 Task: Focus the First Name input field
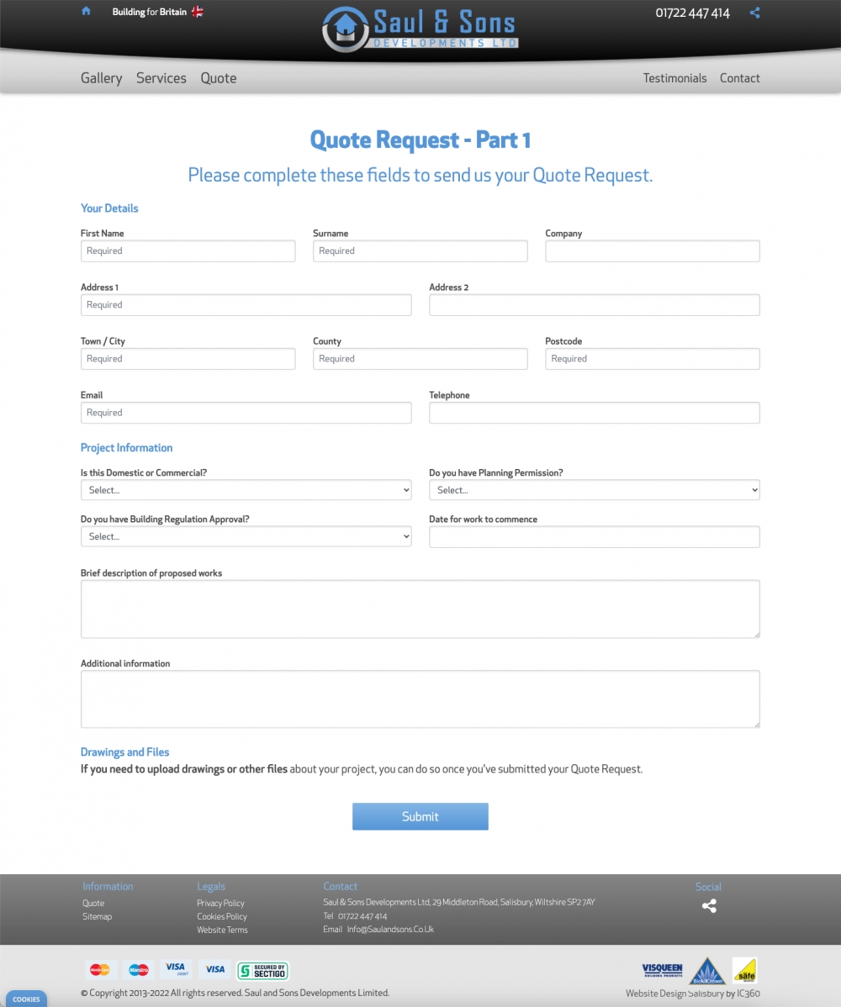coord(188,251)
